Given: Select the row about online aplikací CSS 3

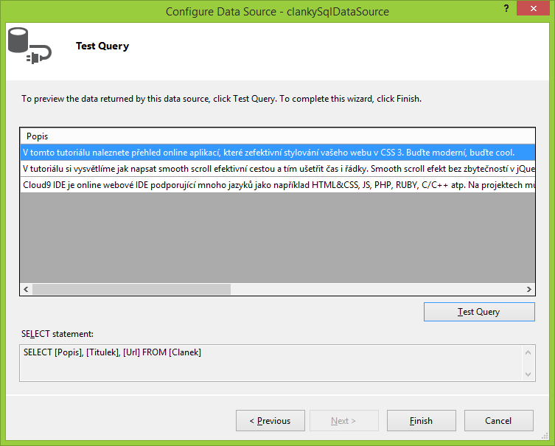Looking at the screenshot, I should tap(277, 153).
